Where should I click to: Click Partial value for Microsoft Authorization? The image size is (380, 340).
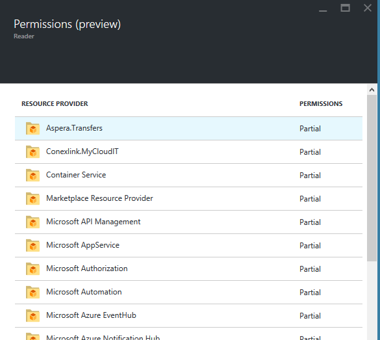tap(310, 269)
